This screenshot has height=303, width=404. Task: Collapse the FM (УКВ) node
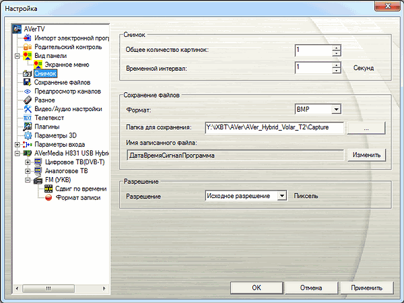pos(28,180)
